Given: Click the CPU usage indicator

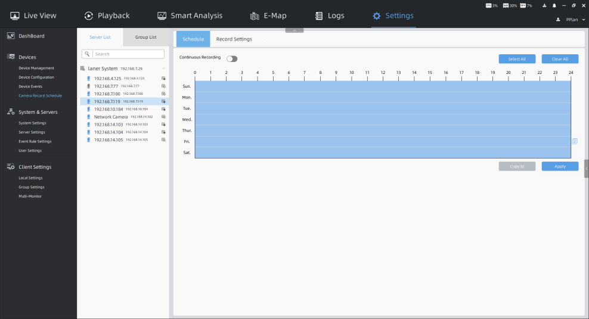Looking at the screenshot, I should click(492, 5).
